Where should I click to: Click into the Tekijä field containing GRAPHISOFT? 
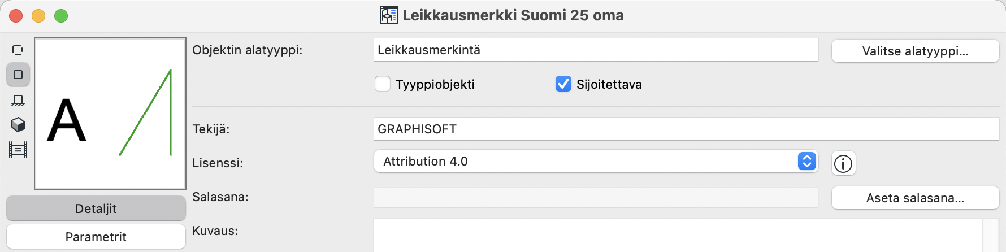click(687, 129)
